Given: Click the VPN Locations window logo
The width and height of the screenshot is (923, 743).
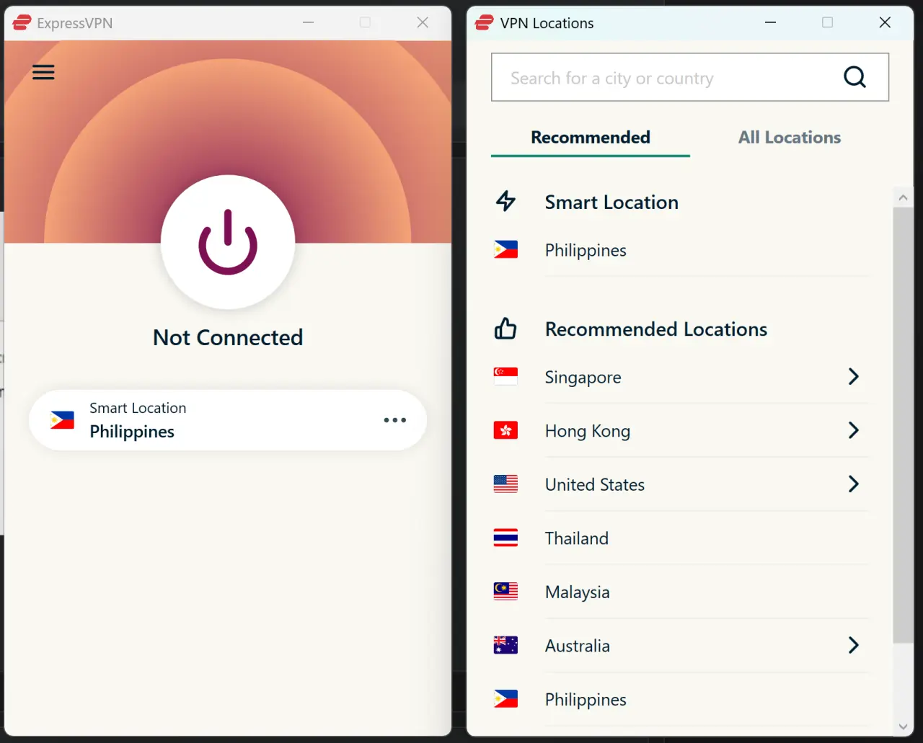Looking at the screenshot, I should click(x=484, y=23).
